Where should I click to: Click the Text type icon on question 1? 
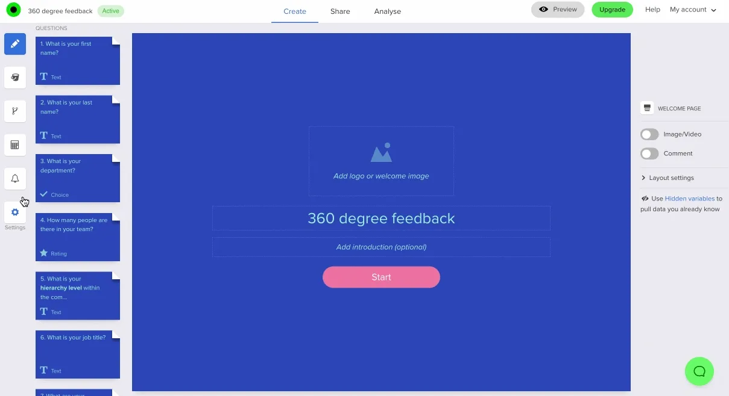click(x=43, y=77)
